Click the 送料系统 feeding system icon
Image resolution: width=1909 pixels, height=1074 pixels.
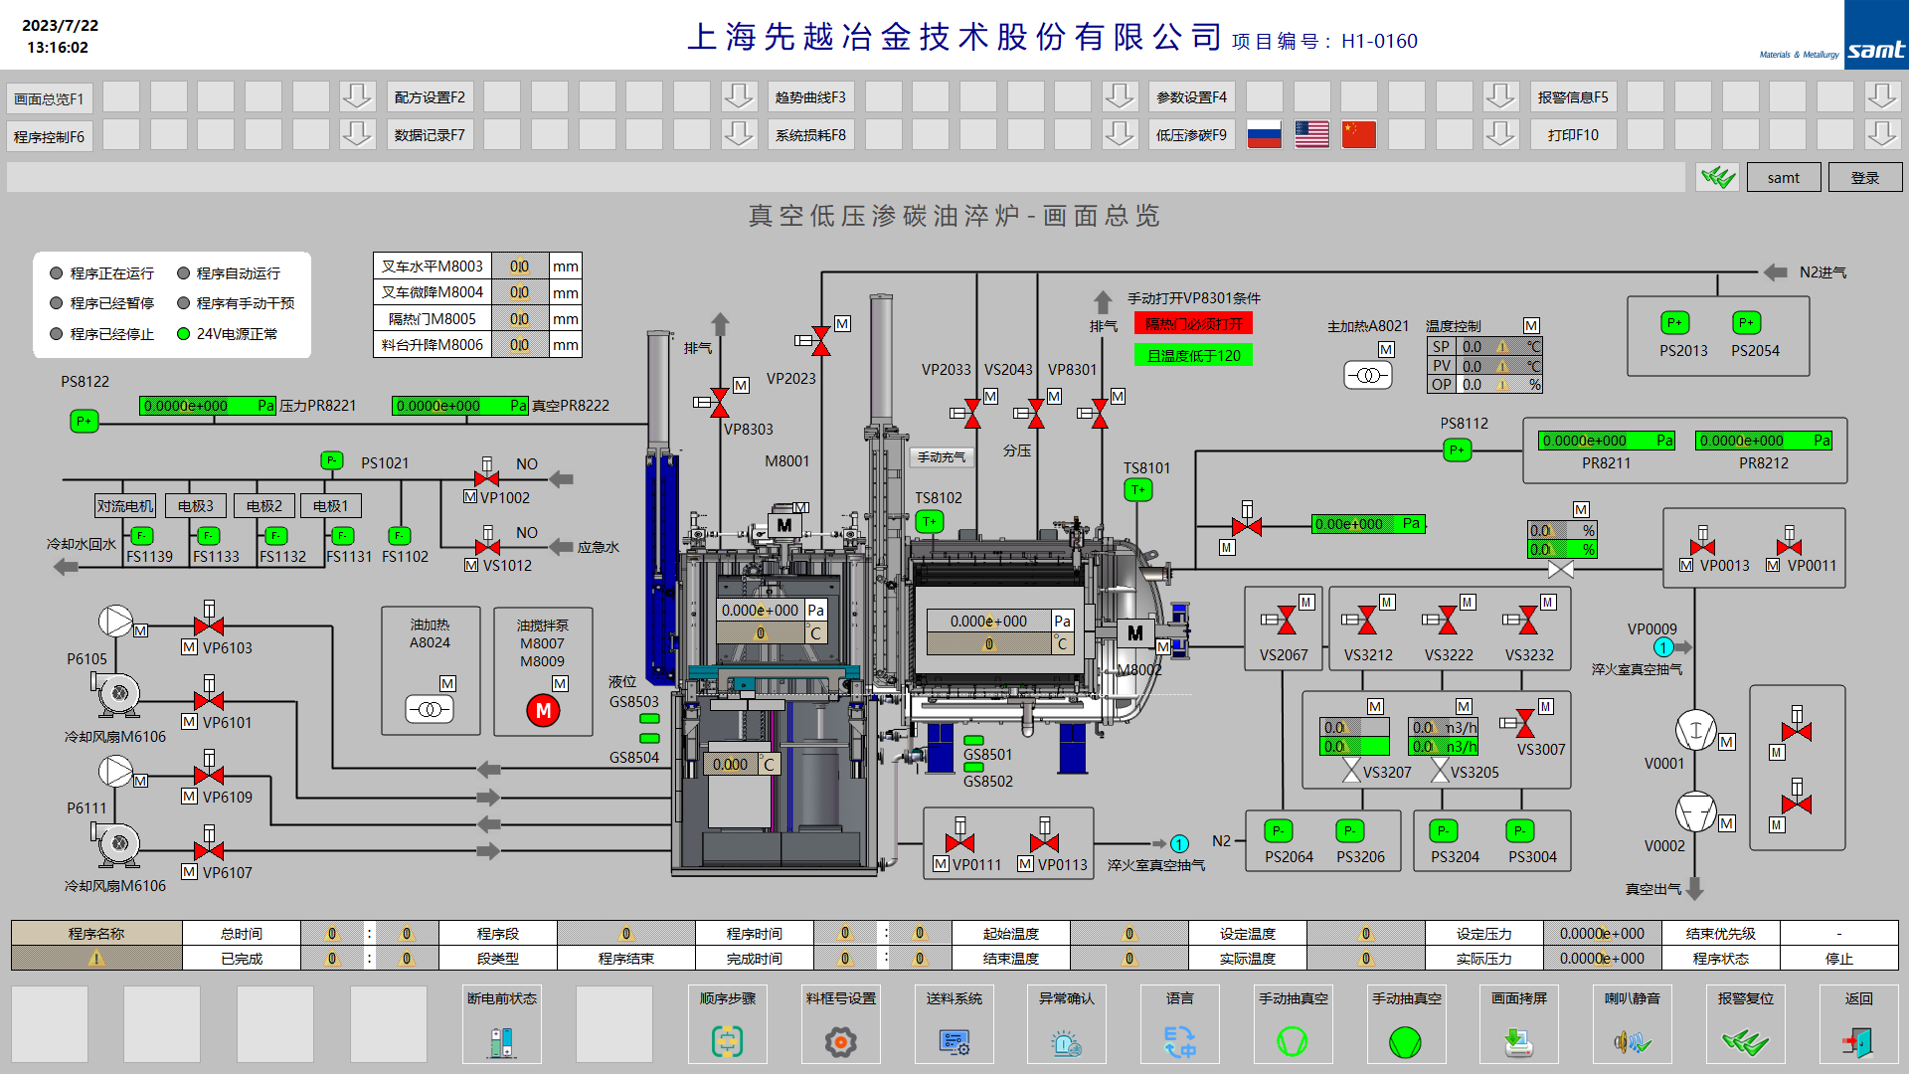(x=954, y=1040)
